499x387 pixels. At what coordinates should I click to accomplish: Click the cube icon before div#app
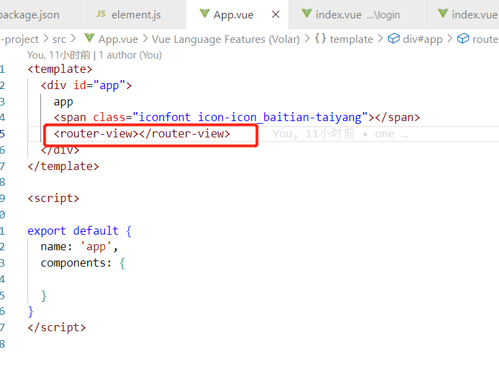coord(393,39)
